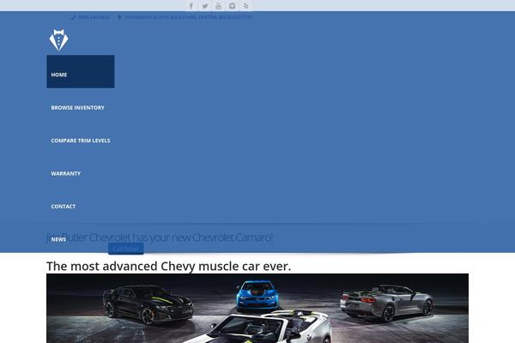Click the dealership street address link

coord(188,17)
